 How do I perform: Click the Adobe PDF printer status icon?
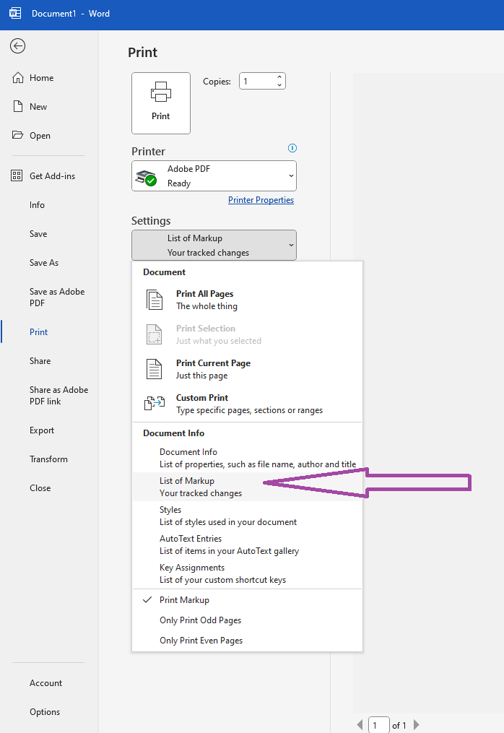[146, 178]
